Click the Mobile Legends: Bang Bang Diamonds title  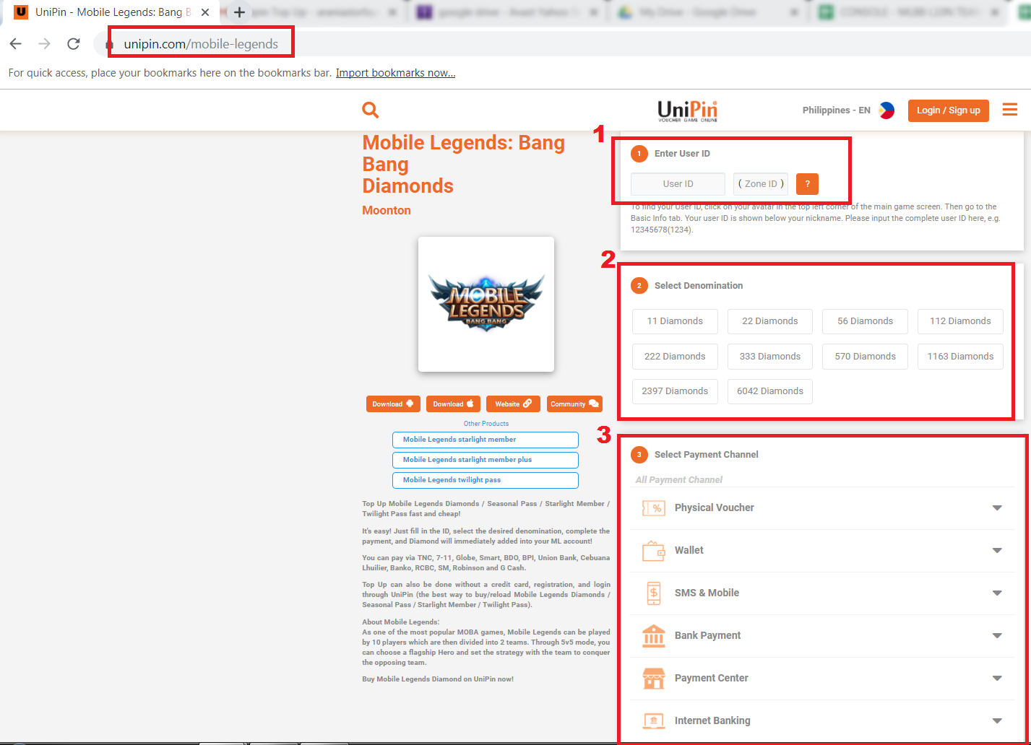[x=464, y=165]
